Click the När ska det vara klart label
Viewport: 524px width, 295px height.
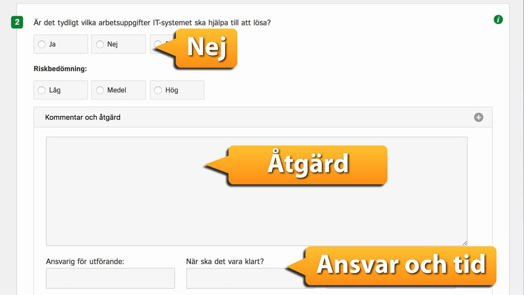tap(225, 262)
